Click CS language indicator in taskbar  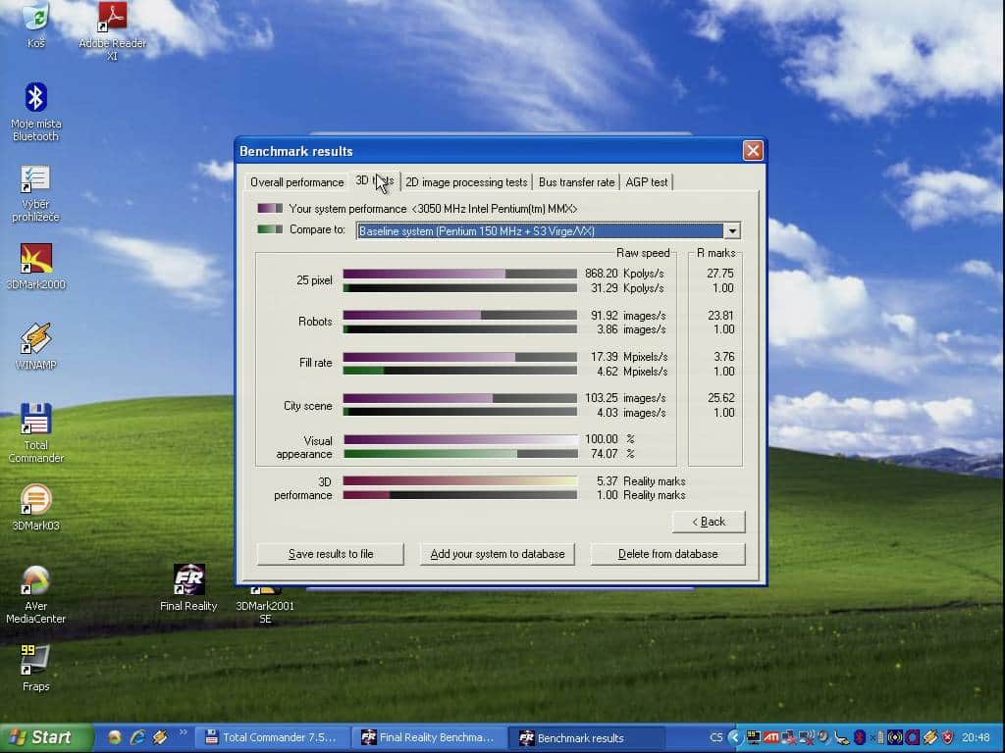[x=715, y=737]
